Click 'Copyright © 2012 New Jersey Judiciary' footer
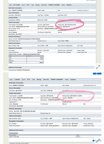This screenshot has height=144, width=104. [19, 143]
